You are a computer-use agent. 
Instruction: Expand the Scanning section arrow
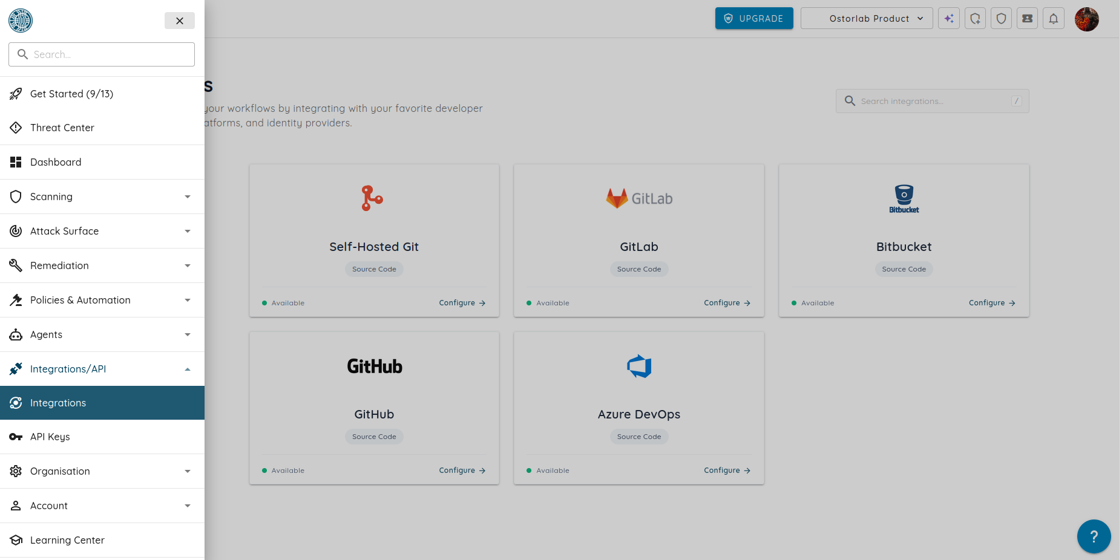[188, 197]
